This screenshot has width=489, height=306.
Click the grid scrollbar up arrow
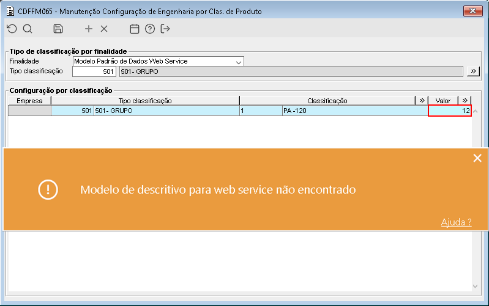tap(476, 111)
